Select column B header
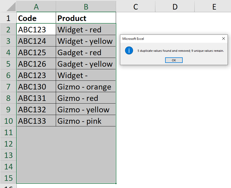The height and width of the screenshot is (188, 231). 86,6
